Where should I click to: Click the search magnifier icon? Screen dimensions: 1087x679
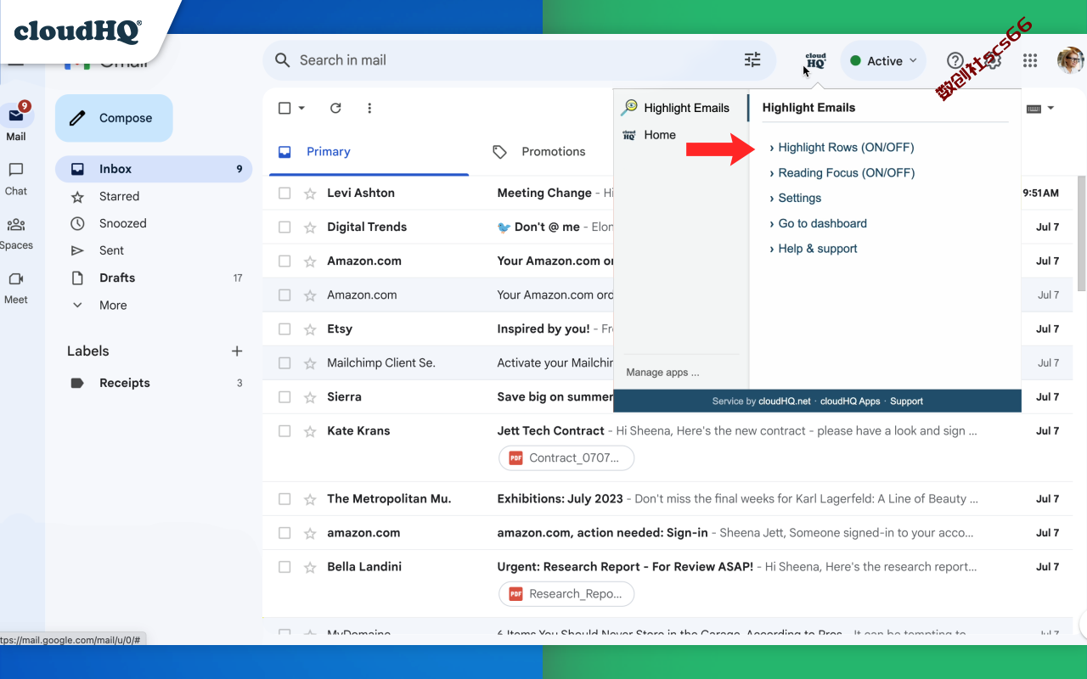tap(282, 60)
